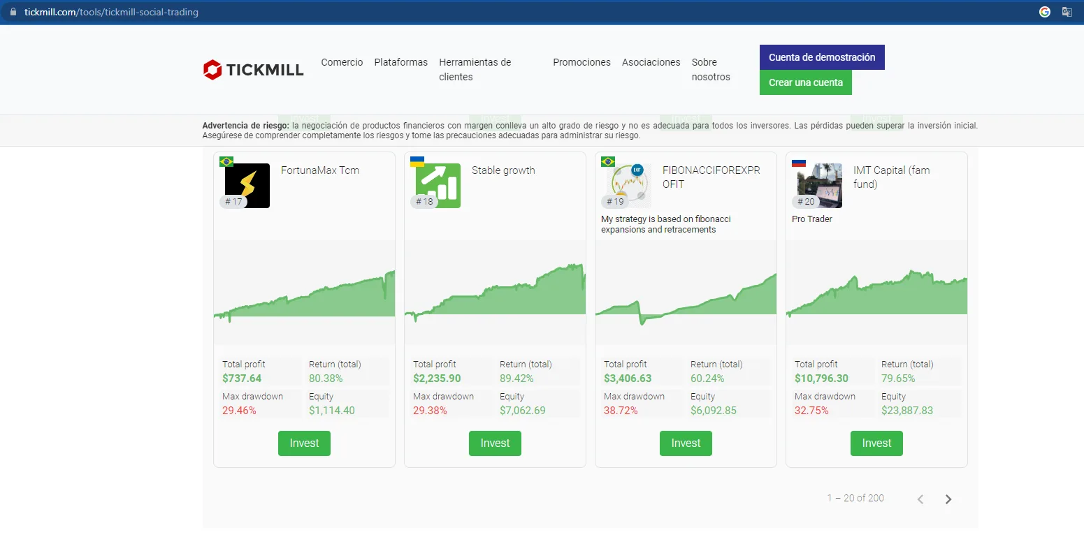Open the Promociones menu
This screenshot has width=1084, height=544.
coord(581,62)
